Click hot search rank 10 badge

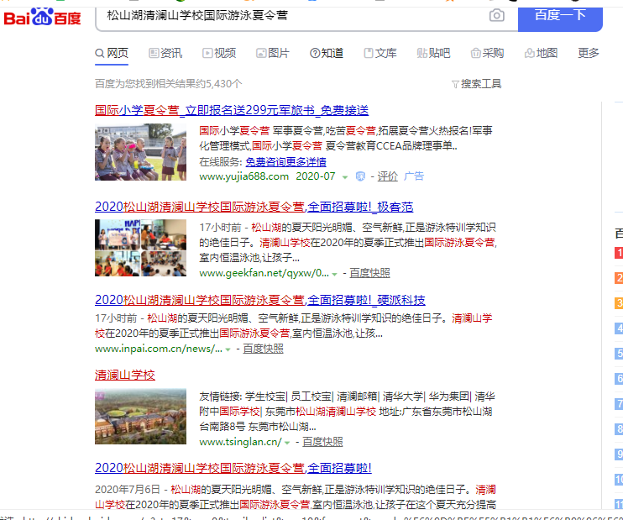619,480
